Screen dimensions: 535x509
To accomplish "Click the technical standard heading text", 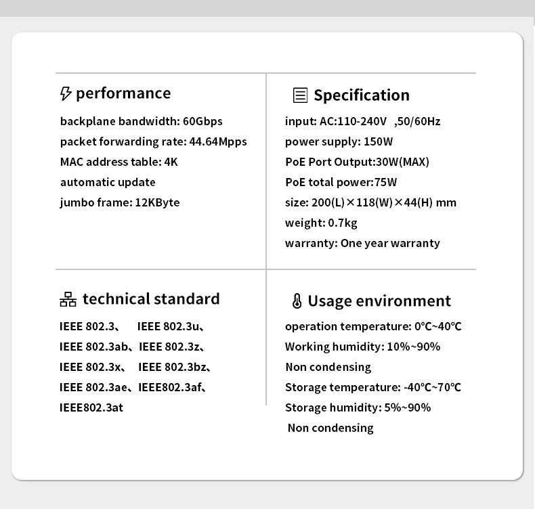I will [151, 299].
